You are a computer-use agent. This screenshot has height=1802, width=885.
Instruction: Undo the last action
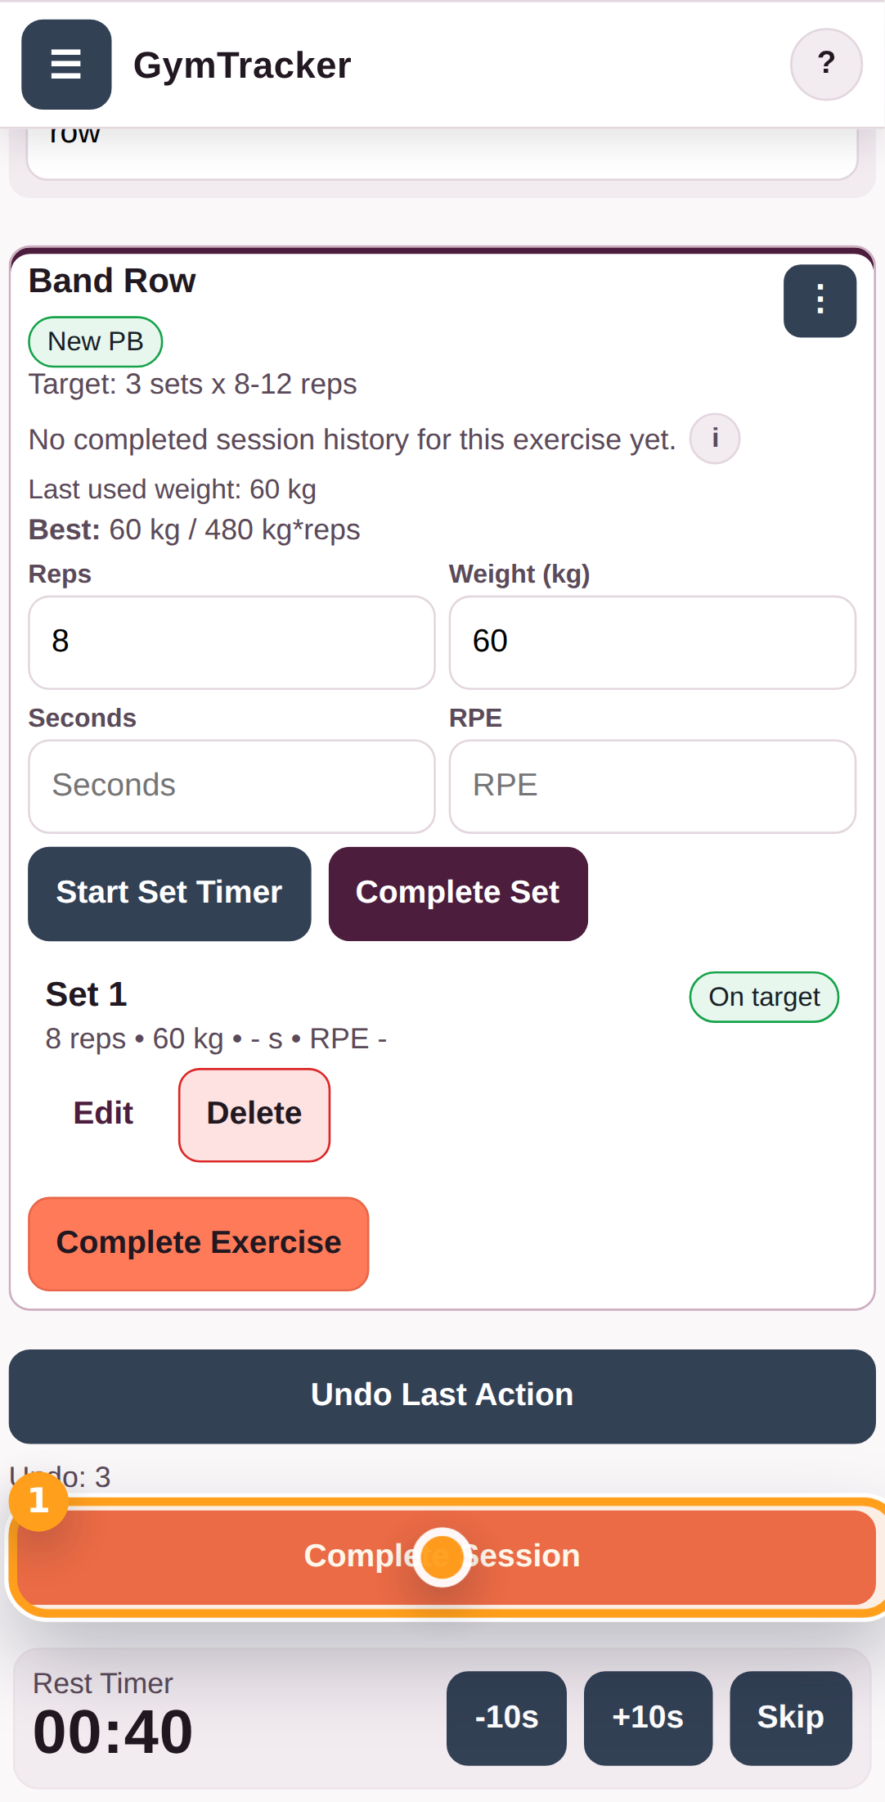442,1394
